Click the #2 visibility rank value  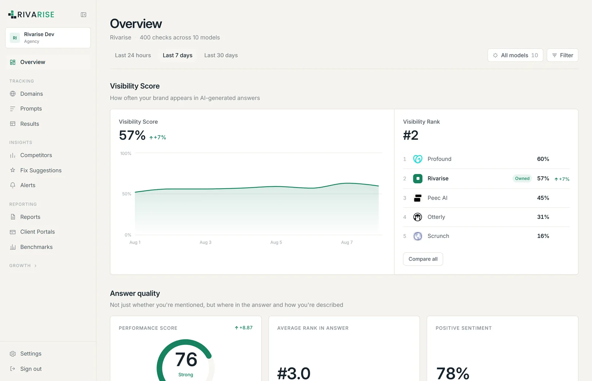pyautogui.click(x=411, y=135)
